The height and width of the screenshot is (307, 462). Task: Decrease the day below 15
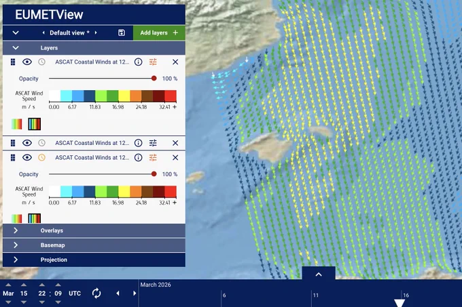(x=24, y=302)
